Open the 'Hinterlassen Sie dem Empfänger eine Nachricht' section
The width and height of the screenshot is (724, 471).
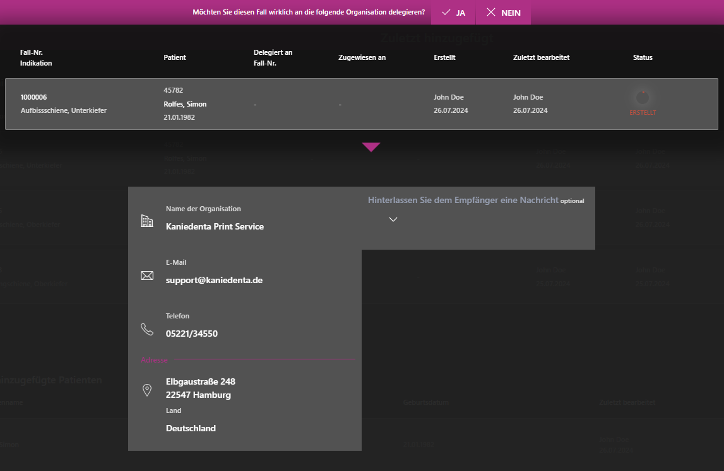[463, 201]
